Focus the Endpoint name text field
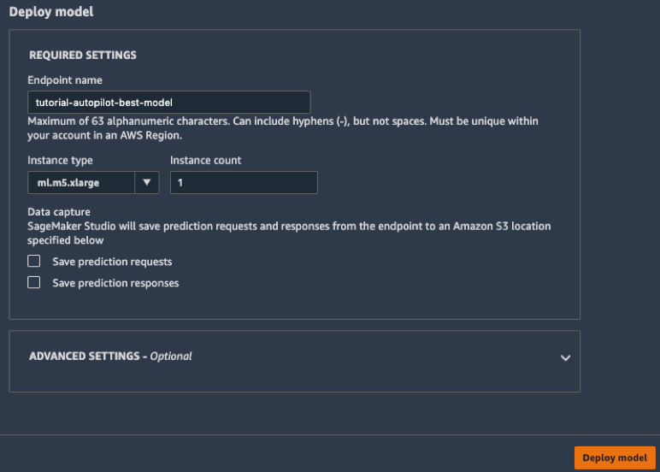660x472 pixels. [x=168, y=103]
